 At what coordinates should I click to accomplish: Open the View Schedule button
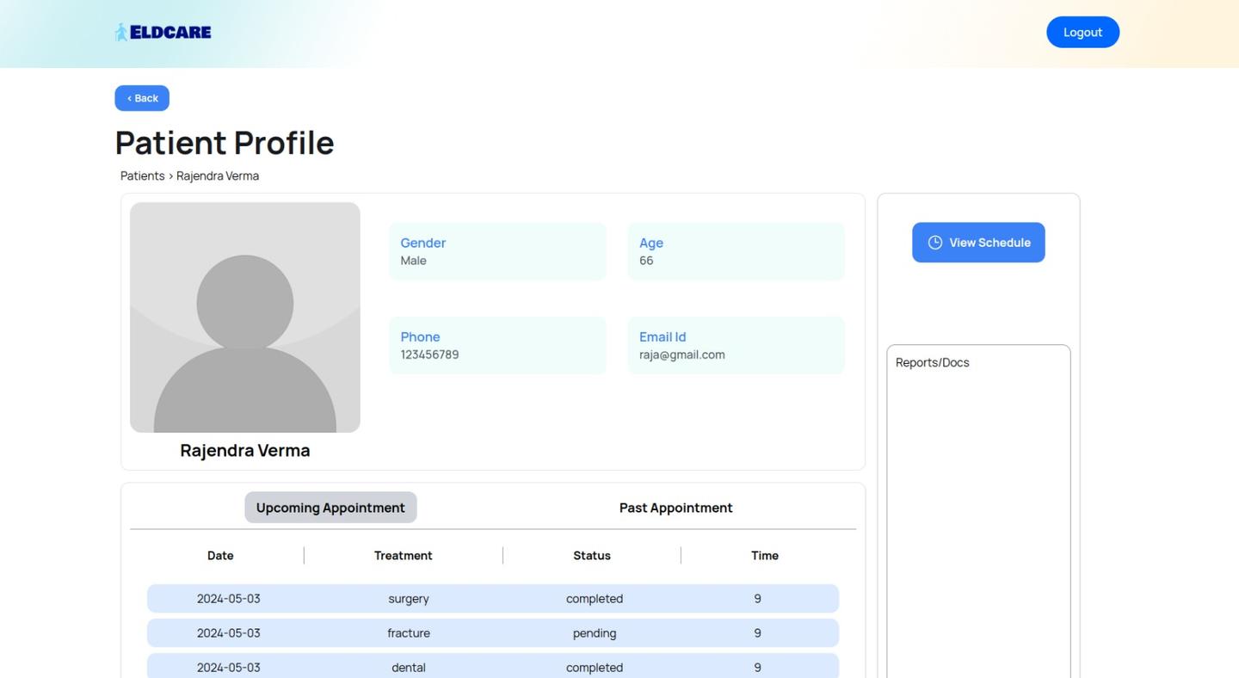[x=978, y=243]
